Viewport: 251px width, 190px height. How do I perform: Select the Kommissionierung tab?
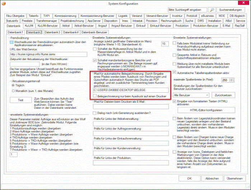(x=65, y=16)
